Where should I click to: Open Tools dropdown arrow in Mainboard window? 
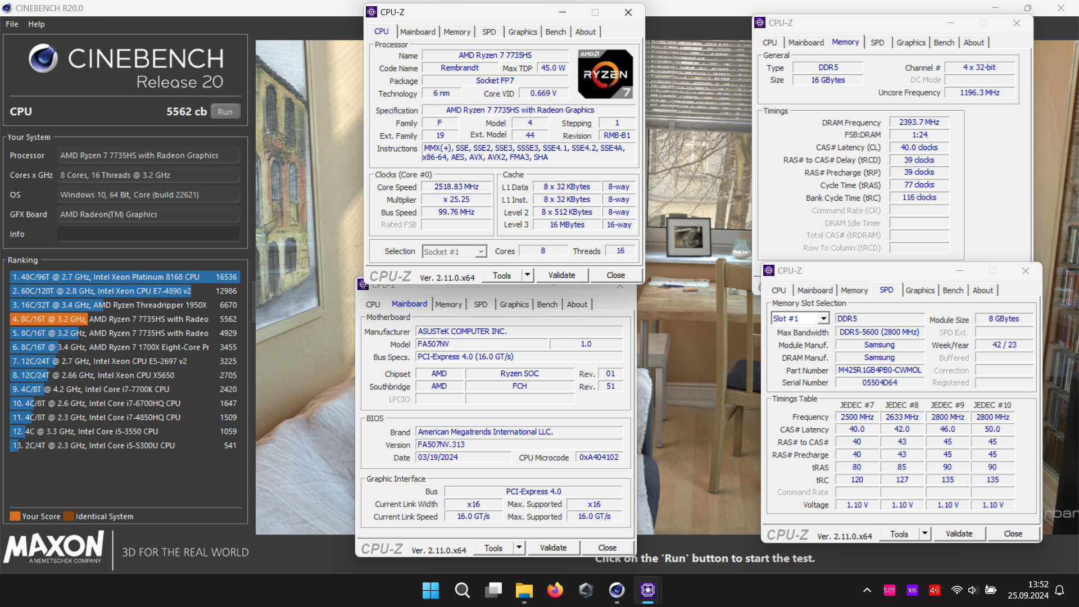click(x=519, y=547)
